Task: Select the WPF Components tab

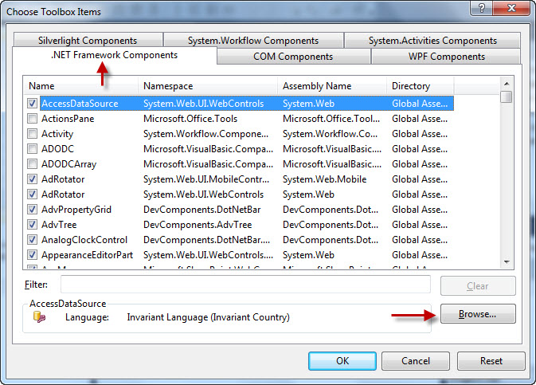Action: point(446,57)
